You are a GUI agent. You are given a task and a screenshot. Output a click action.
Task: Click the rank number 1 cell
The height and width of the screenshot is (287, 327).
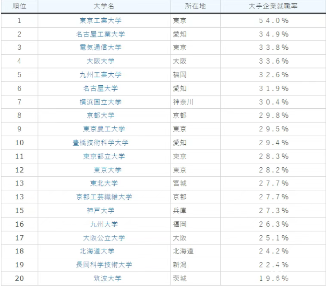[x=19, y=21]
